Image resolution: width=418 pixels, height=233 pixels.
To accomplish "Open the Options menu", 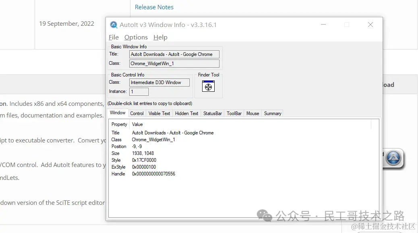I will (x=136, y=37).
